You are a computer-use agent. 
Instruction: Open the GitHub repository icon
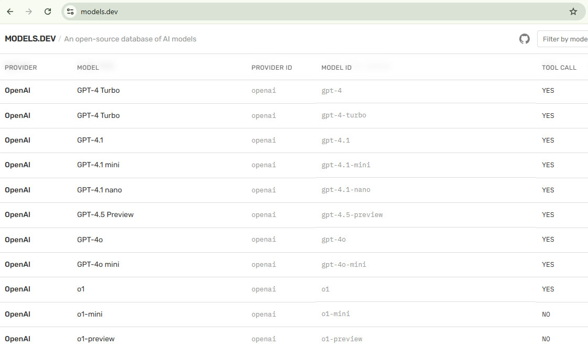pyautogui.click(x=524, y=39)
